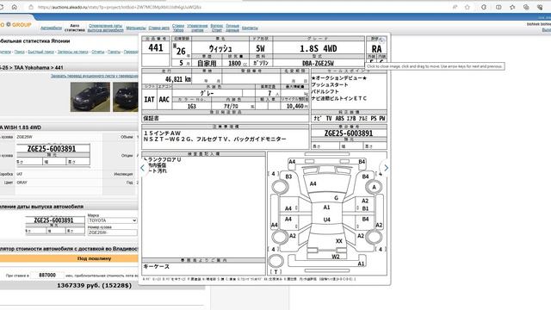The width and height of the screenshot is (551, 310).
Task: Add page to favorites with star icon
Action: [467, 7]
